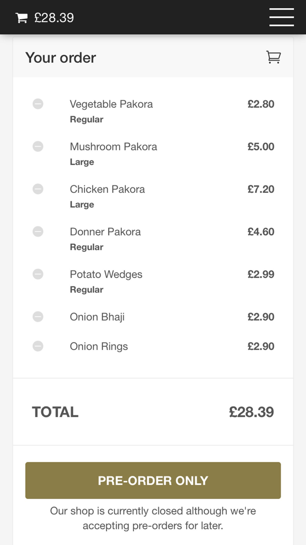
Task: Click the Vegetable Pakora item name
Action: [x=111, y=104]
